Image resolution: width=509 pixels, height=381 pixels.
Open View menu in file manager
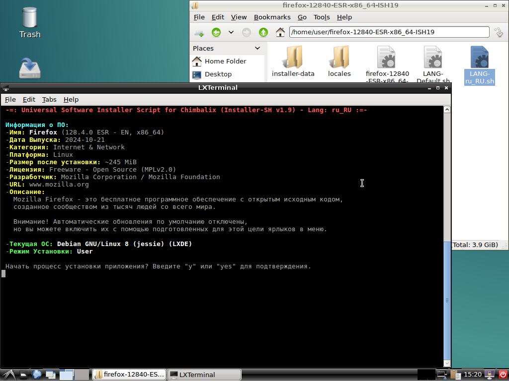pos(239,17)
